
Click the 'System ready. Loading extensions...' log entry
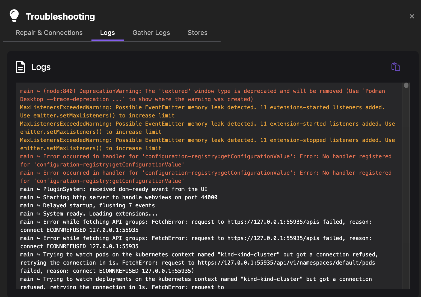(89, 214)
